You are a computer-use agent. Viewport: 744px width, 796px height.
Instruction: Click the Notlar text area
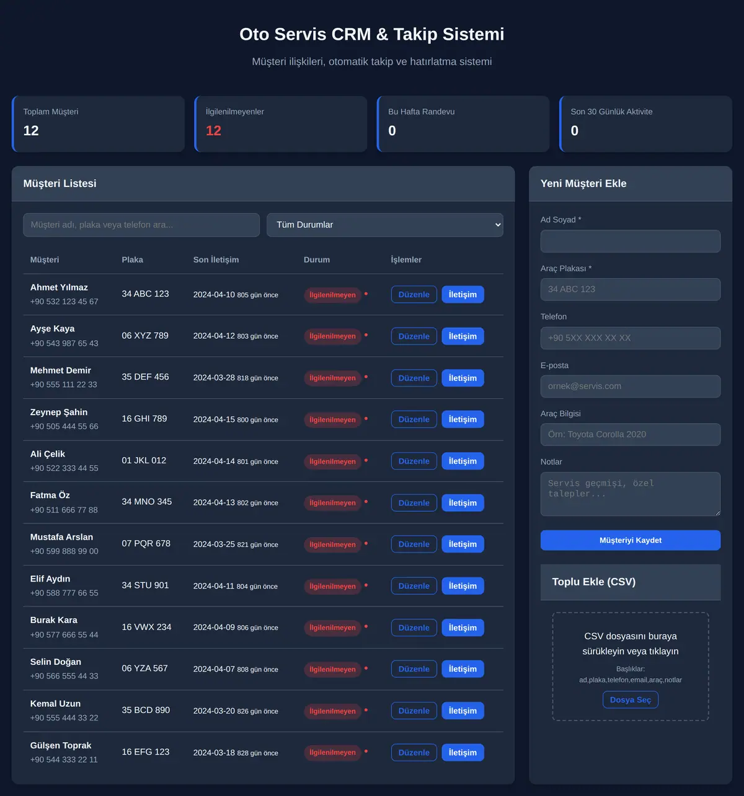tap(631, 494)
